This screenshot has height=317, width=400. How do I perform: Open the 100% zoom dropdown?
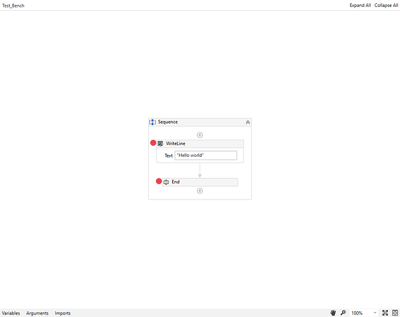(364, 313)
